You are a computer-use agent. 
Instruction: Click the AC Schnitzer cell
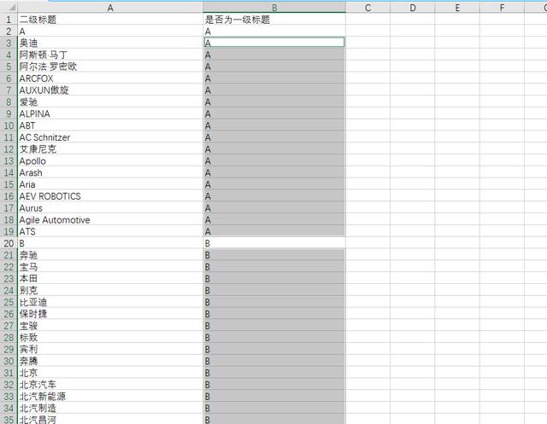pyautogui.click(x=110, y=137)
